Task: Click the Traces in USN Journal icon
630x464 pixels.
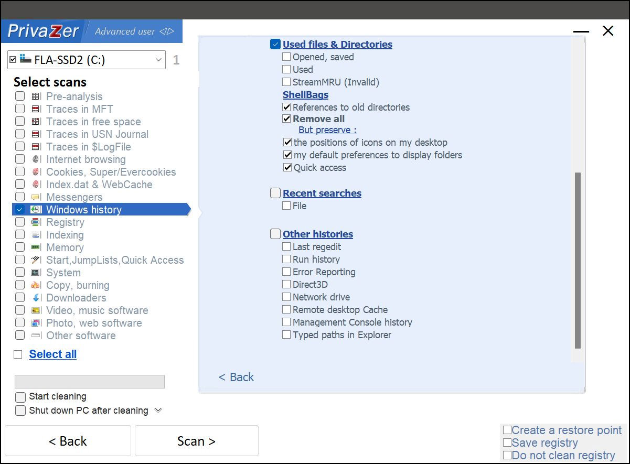Action: (36, 134)
